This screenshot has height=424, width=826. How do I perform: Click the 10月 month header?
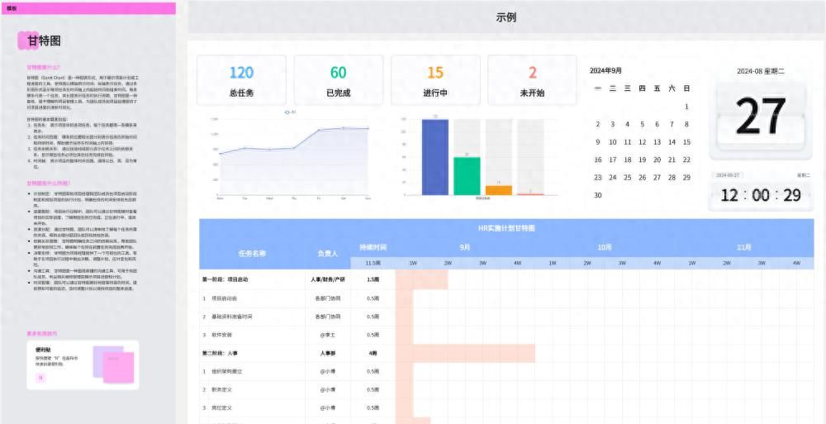click(605, 247)
